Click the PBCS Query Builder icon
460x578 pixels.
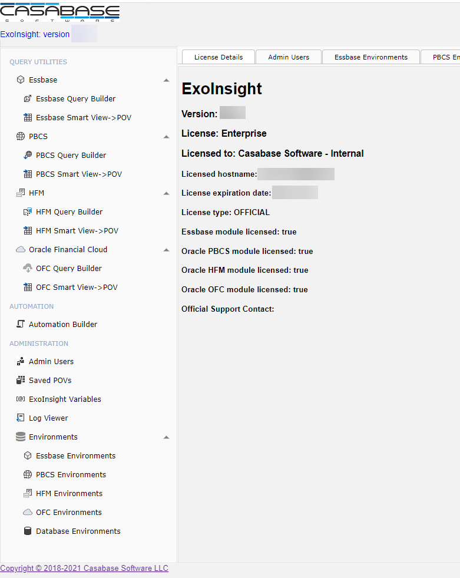[x=28, y=155]
